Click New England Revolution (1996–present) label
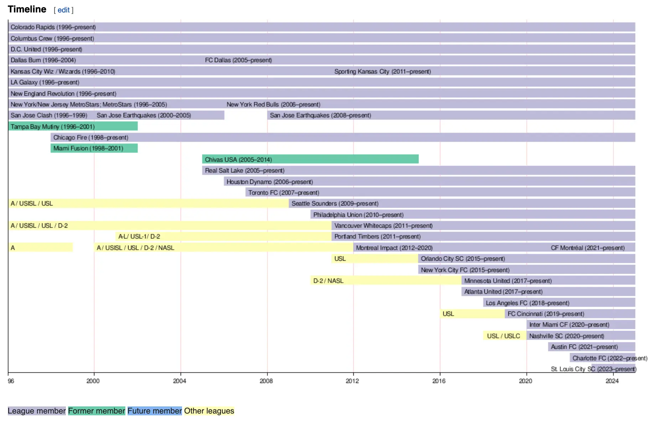 point(63,94)
